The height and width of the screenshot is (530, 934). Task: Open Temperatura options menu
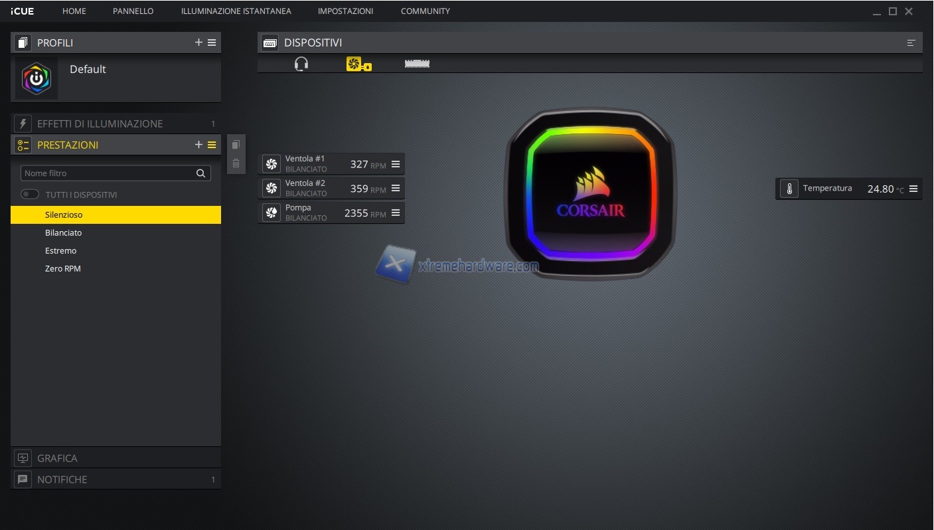[x=913, y=189]
